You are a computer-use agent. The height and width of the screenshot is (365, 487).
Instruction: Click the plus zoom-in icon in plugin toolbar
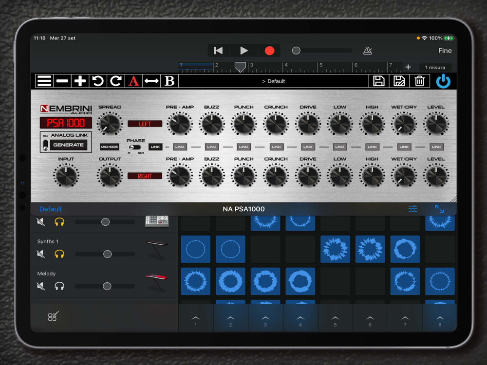click(80, 81)
